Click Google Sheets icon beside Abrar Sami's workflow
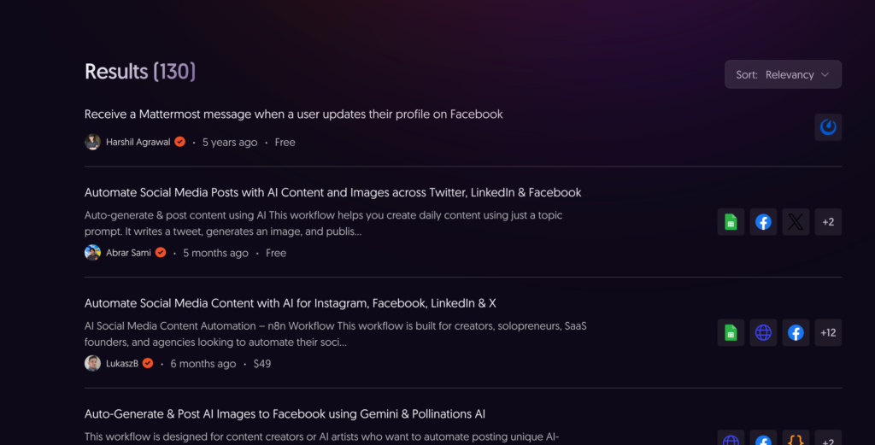Viewport: 875px width, 445px height. tap(731, 222)
